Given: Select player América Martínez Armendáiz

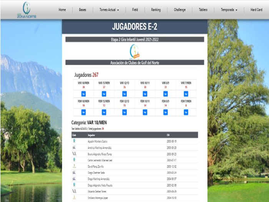Looking at the screenshot, I should [x=100, y=148].
